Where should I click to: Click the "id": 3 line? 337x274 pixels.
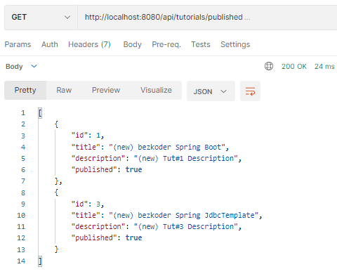(88, 204)
